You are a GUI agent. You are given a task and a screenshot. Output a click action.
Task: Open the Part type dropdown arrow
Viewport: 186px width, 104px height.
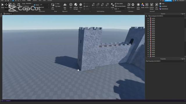click(x=71, y=9)
